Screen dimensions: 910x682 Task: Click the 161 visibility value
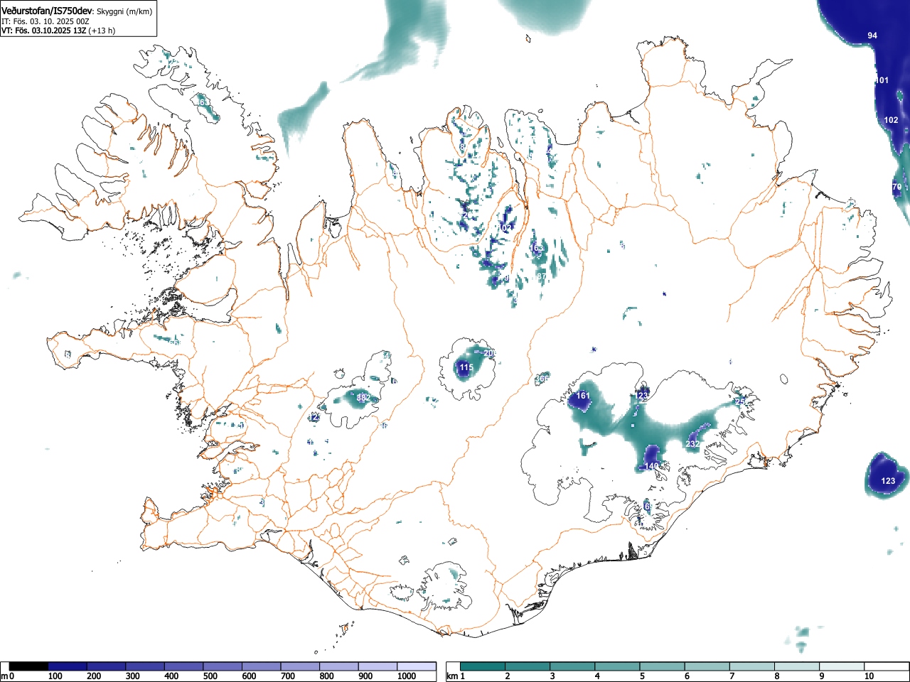pyautogui.click(x=583, y=396)
